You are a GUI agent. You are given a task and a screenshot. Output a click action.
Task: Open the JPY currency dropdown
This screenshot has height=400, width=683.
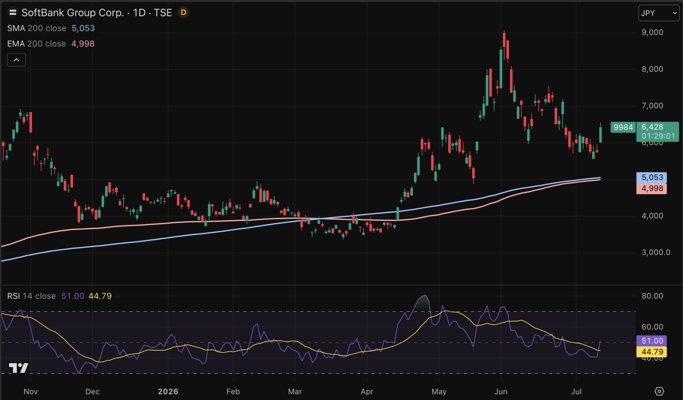coord(659,13)
